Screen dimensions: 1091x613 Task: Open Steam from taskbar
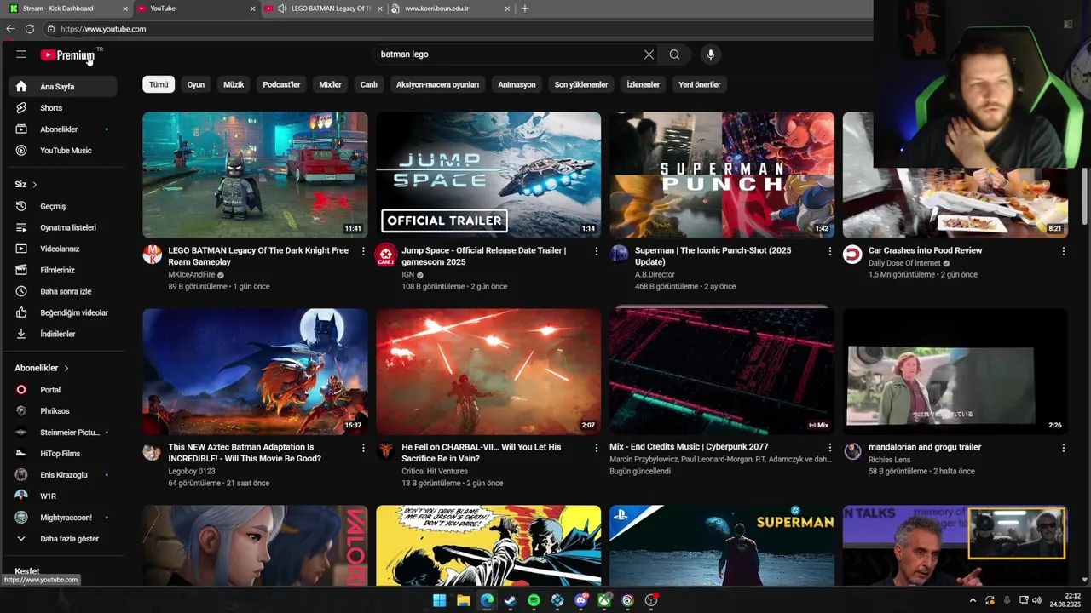click(x=510, y=600)
